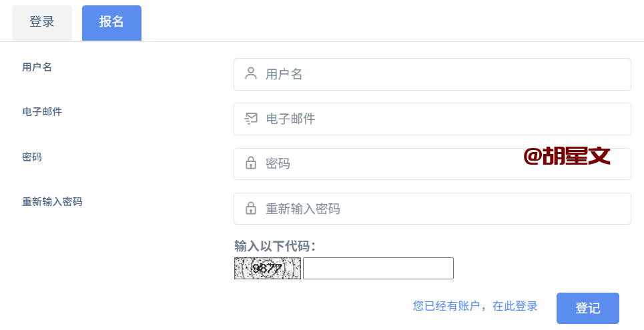
Task: Select the 报名 tab
Action: click(x=111, y=23)
